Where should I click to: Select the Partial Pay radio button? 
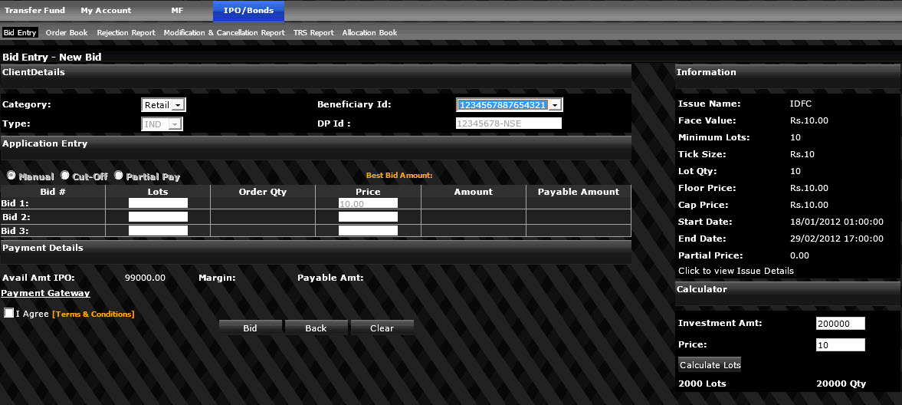pyautogui.click(x=119, y=176)
